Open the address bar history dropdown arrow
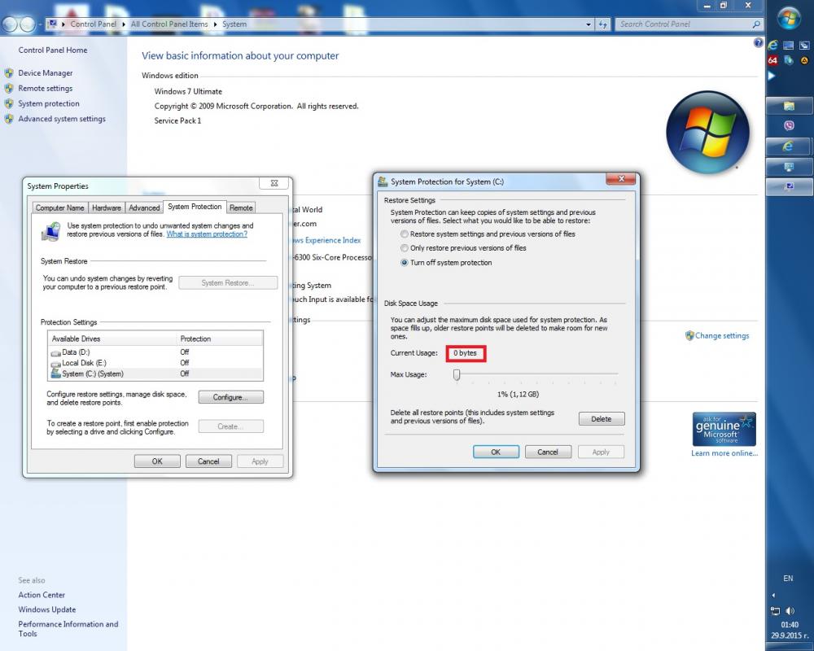This screenshot has height=651, width=814. 589,24
